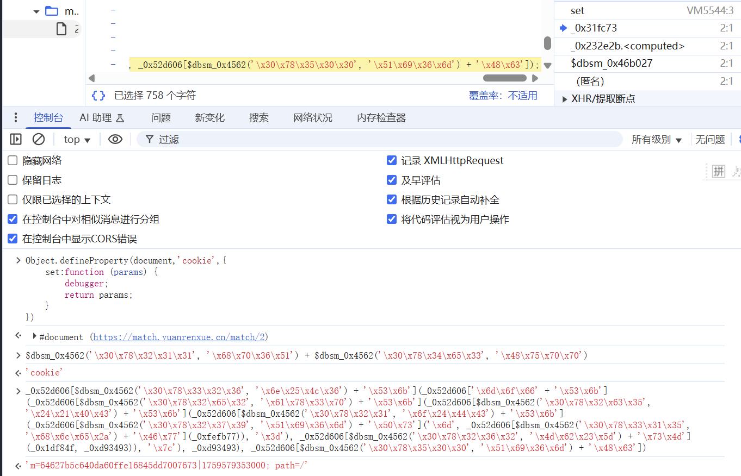Click the 无问题 issues button
Viewport: 741px width, 476px height.
710,140
